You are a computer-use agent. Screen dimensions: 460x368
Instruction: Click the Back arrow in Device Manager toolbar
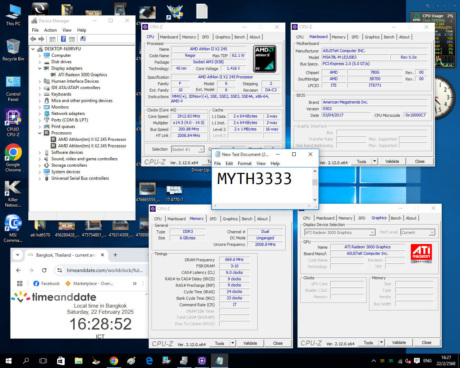coord(33,39)
